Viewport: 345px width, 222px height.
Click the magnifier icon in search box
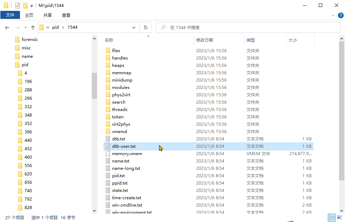(x=163, y=28)
